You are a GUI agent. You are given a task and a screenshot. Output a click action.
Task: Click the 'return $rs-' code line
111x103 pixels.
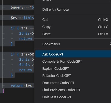[x=22, y=86]
